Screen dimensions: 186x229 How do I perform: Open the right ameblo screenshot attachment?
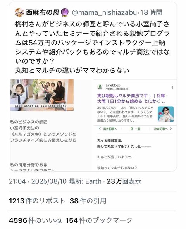click(x=135, y=125)
